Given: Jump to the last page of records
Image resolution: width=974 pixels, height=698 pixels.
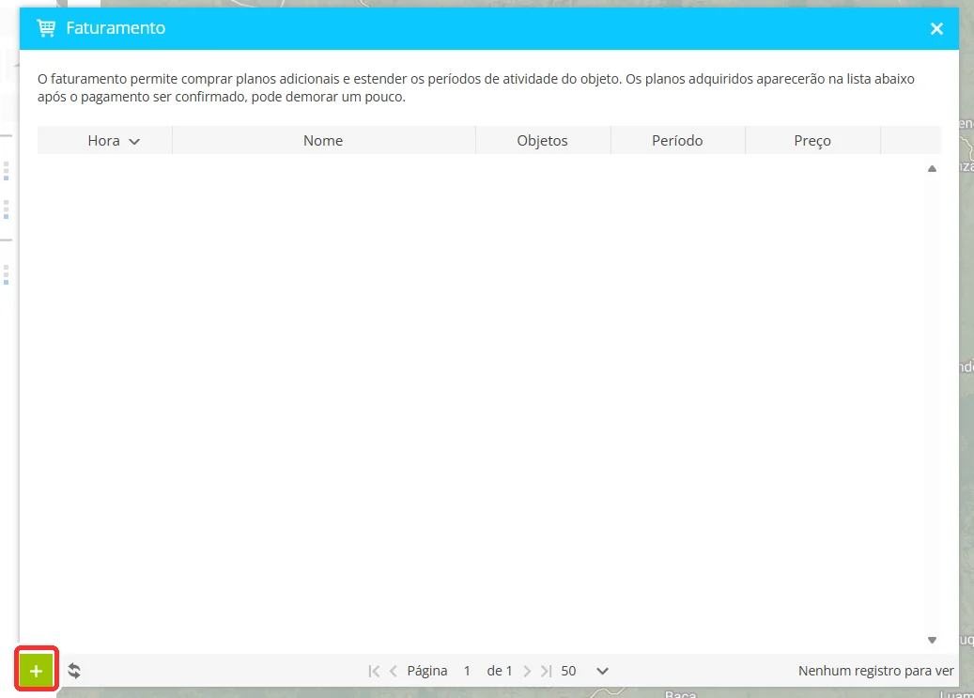Looking at the screenshot, I should click(x=546, y=672).
